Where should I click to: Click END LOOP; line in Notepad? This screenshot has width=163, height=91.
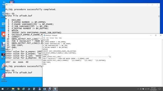pos(47,62)
